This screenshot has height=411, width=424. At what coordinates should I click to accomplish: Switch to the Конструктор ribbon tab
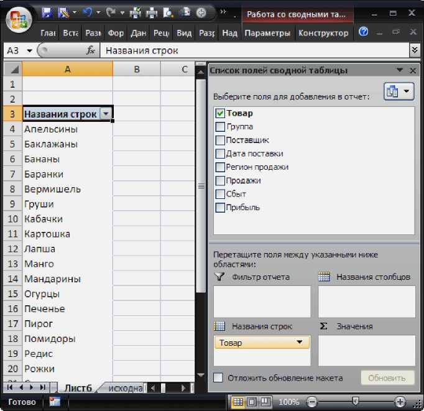pyautogui.click(x=322, y=33)
